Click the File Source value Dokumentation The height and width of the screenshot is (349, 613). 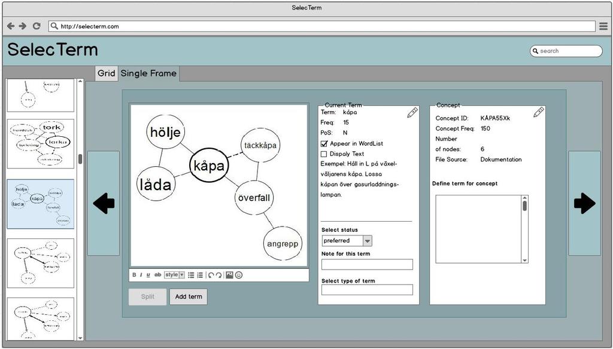tap(501, 160)
